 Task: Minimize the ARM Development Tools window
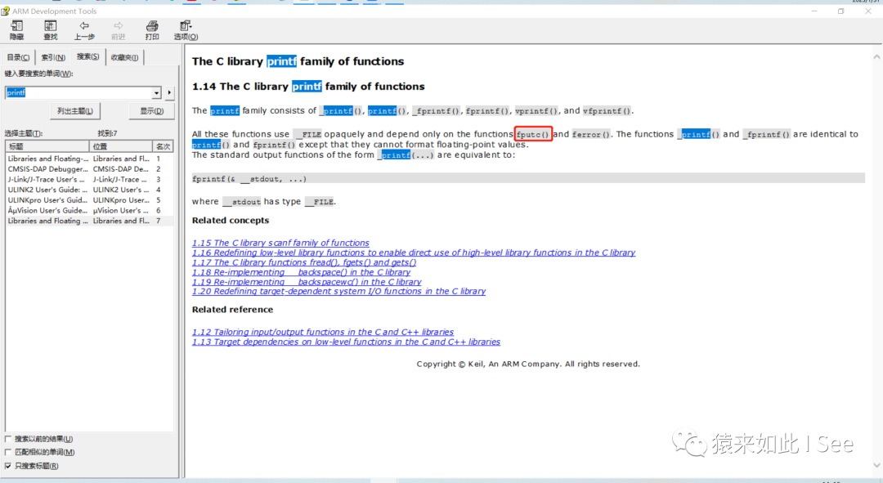[814, 11]
